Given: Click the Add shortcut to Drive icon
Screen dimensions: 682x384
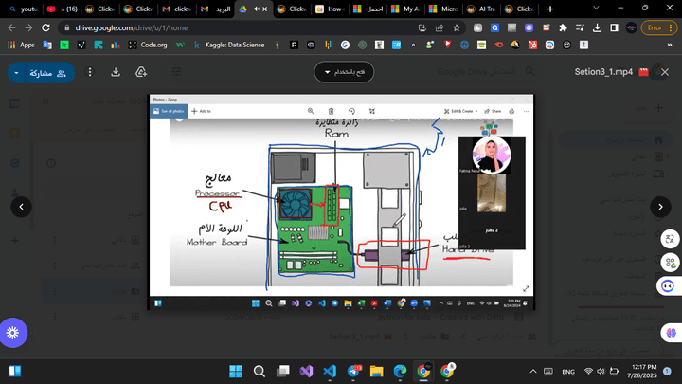Looking at the screenshot, I should (x=141, y=72).
